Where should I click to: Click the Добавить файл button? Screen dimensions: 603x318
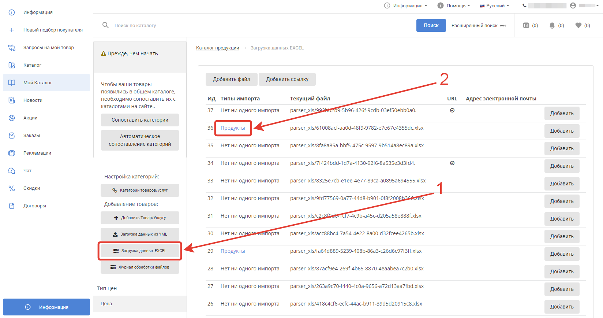pos(231,79)
